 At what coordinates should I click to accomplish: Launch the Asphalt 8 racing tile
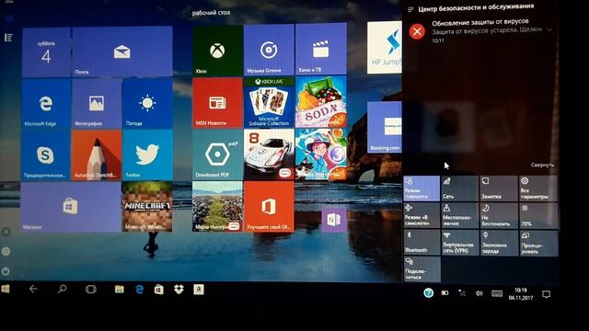pos(269,154)
